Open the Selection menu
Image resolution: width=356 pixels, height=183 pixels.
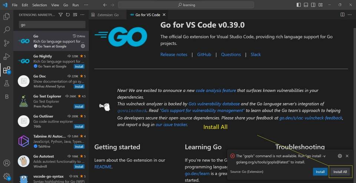(39, 5)
